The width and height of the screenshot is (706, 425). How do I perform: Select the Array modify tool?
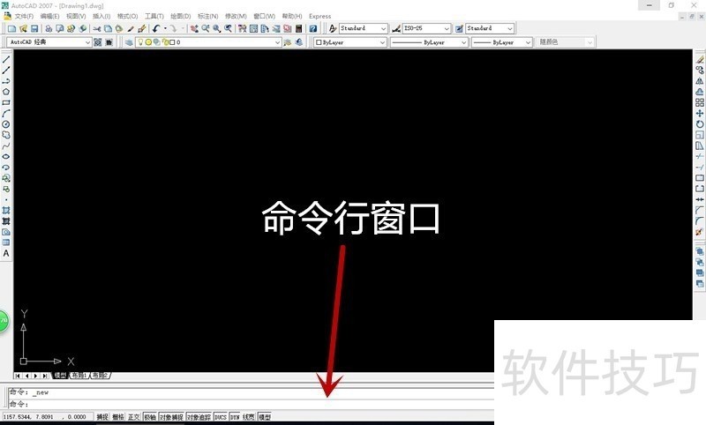point(699,102)
